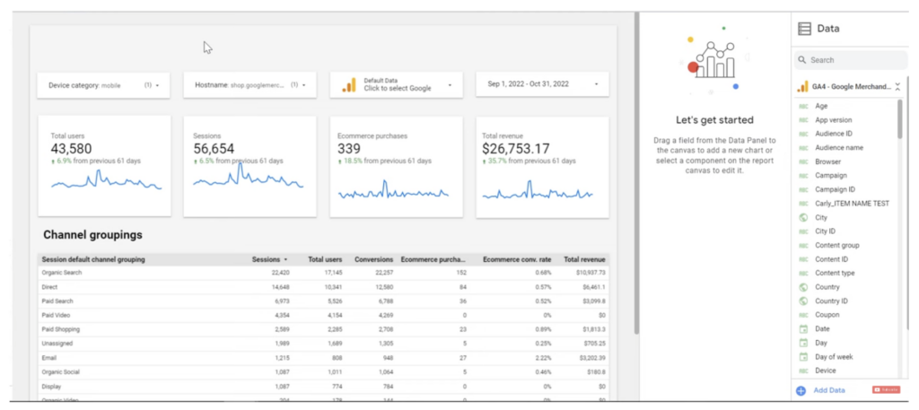Image resolution: width=919 pixels, height=410 pixels.
Task: Click Session default channel grouping header
Action: (93, 259)
